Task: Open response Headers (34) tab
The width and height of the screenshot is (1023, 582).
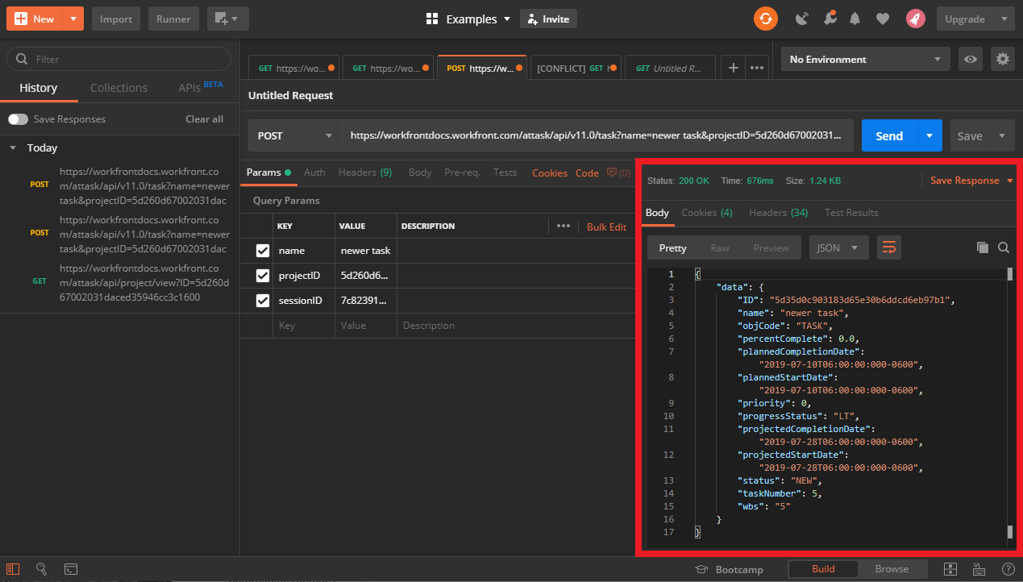Action: [778, 213]
